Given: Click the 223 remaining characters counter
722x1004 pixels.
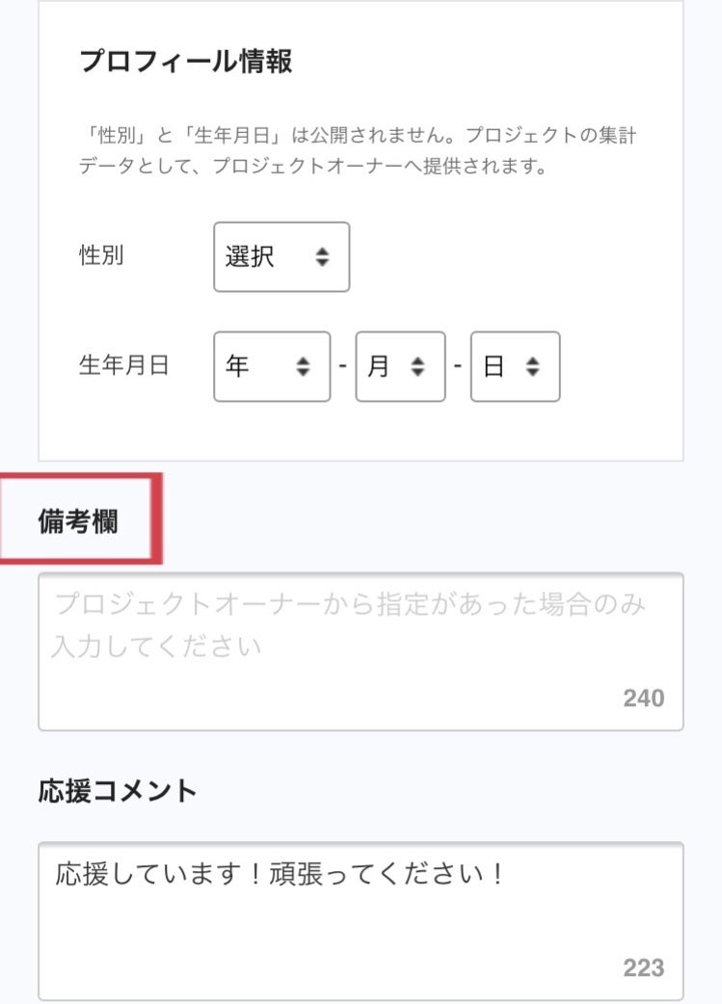Looking at the screenshot, I should 643,968.
